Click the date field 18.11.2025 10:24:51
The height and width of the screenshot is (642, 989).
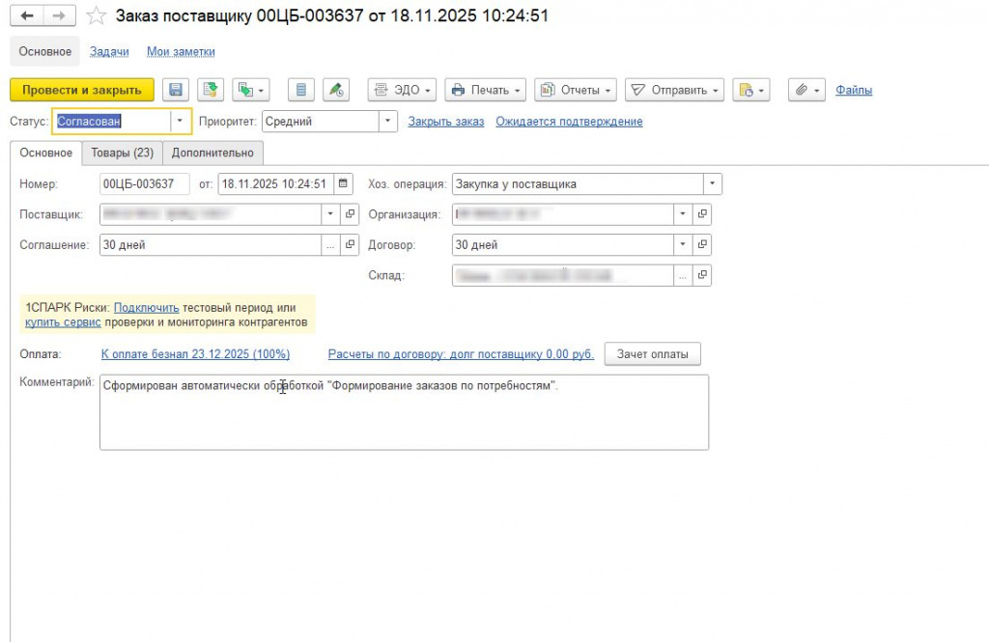(275, 184)
